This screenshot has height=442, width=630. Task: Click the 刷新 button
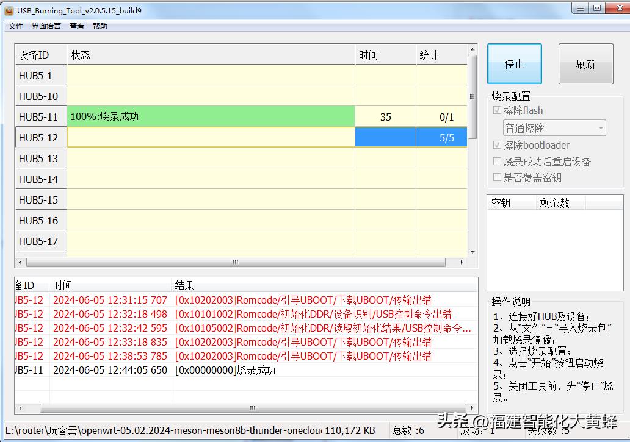(585, 63)
